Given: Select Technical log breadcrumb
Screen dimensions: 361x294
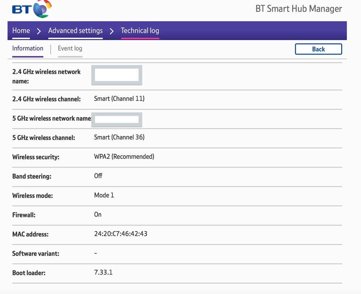Looking at the screenshot, I should [x=140, y=31].
